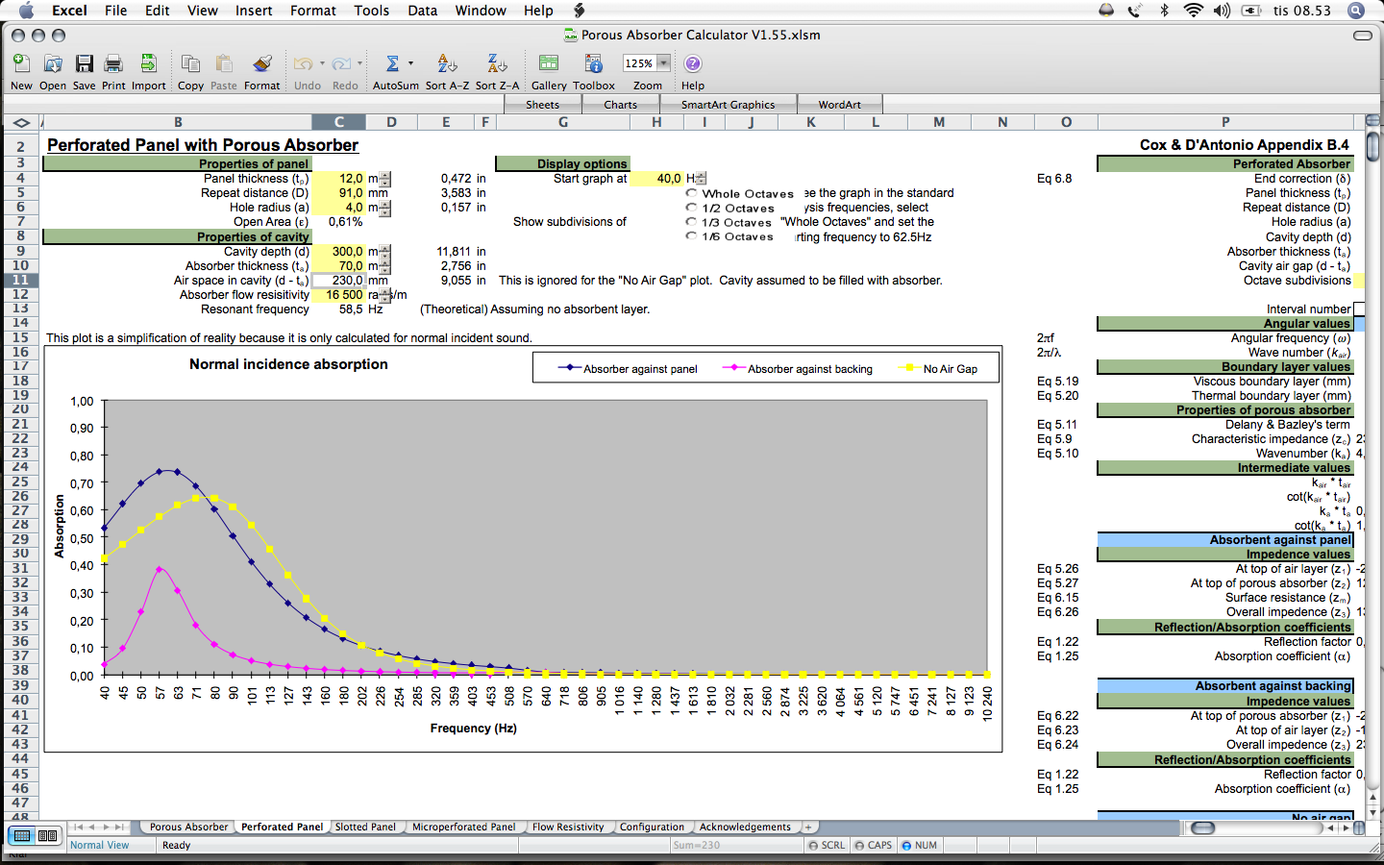Select the 1/3 Octaves radio button
Image resolution: width=1384 pixels, height=865 pixels.
point(691,222)
